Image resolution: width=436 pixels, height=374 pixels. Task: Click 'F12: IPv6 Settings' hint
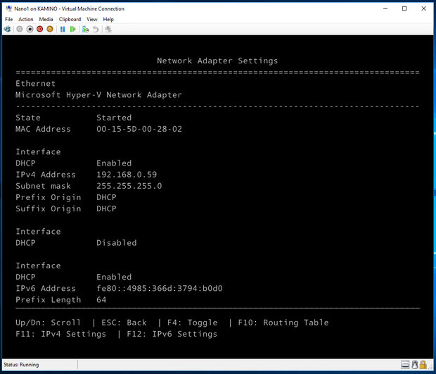pos(172,334)
